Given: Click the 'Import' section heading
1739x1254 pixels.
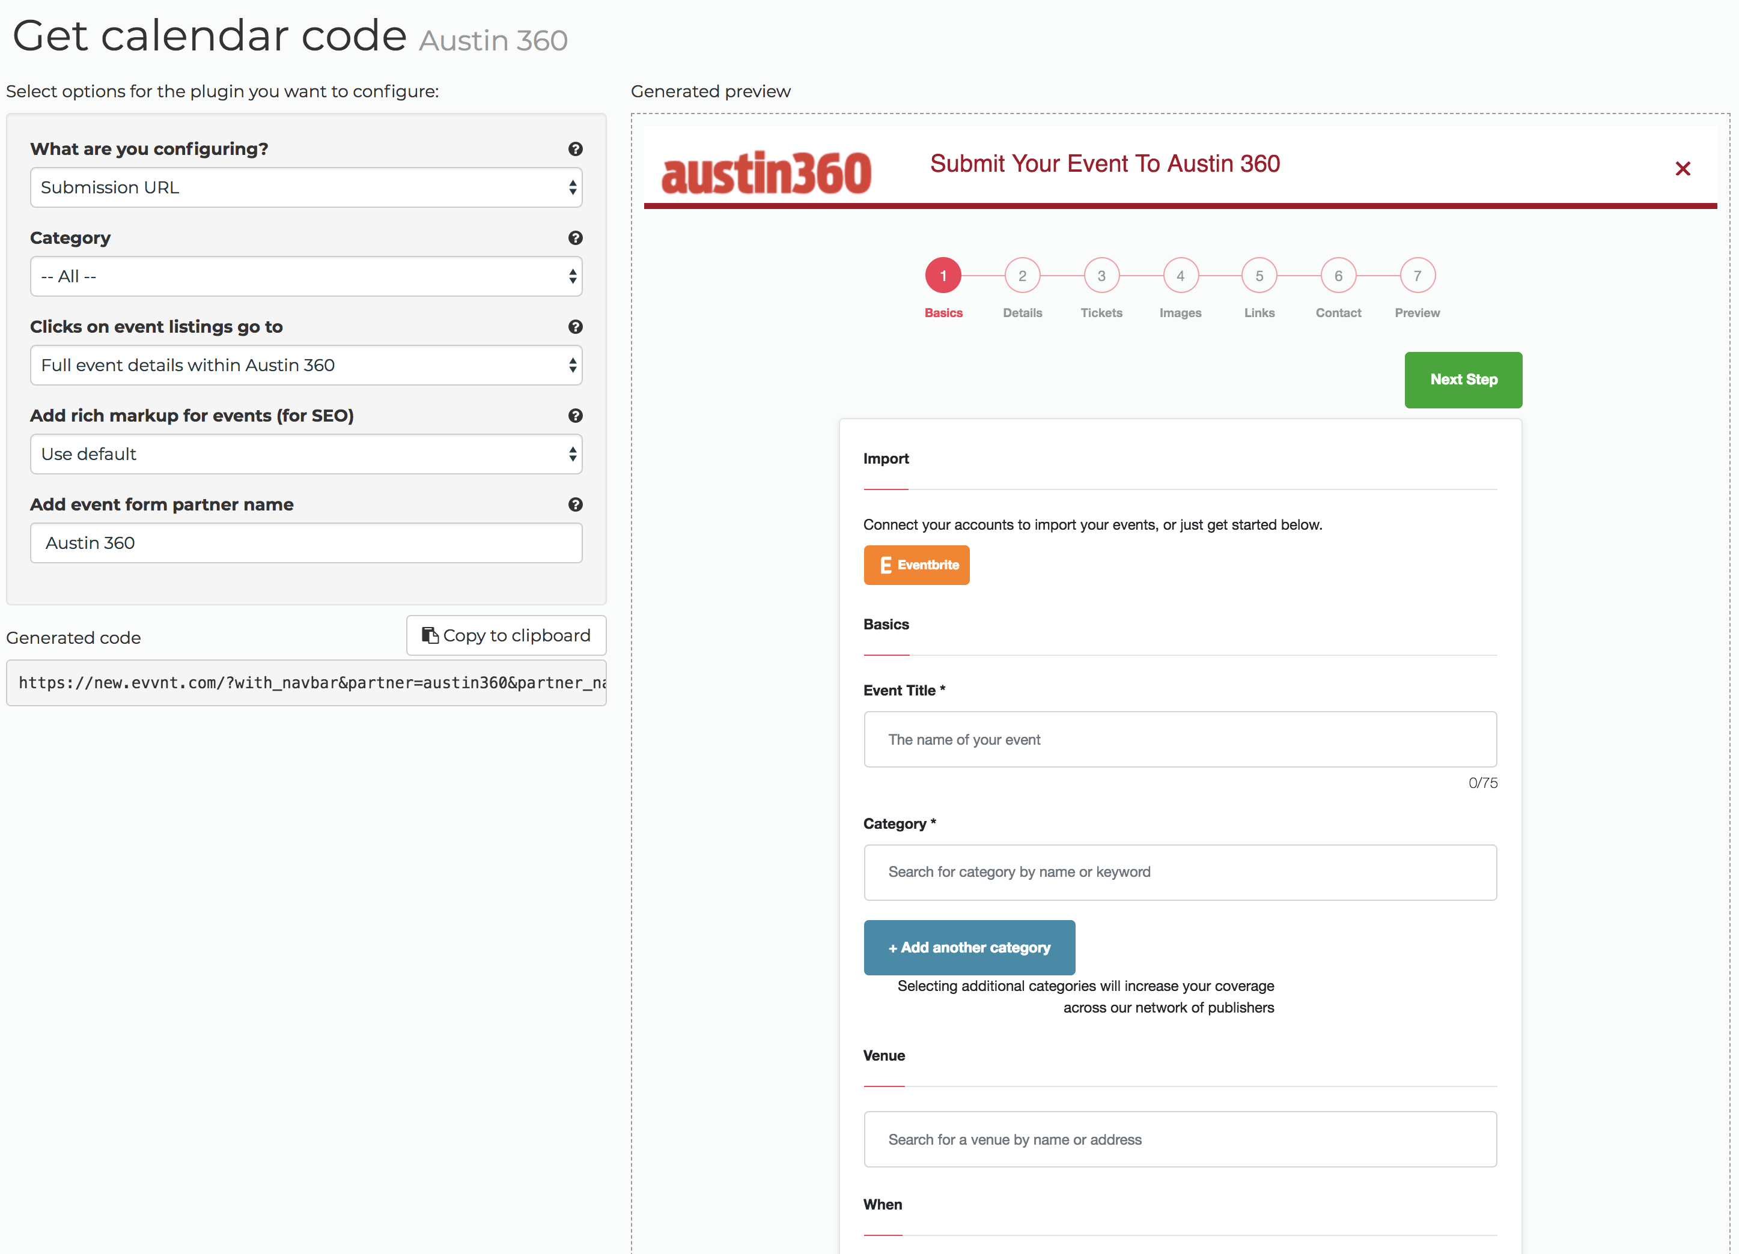Looking at the screenshot, I should (x=886, y=458).
